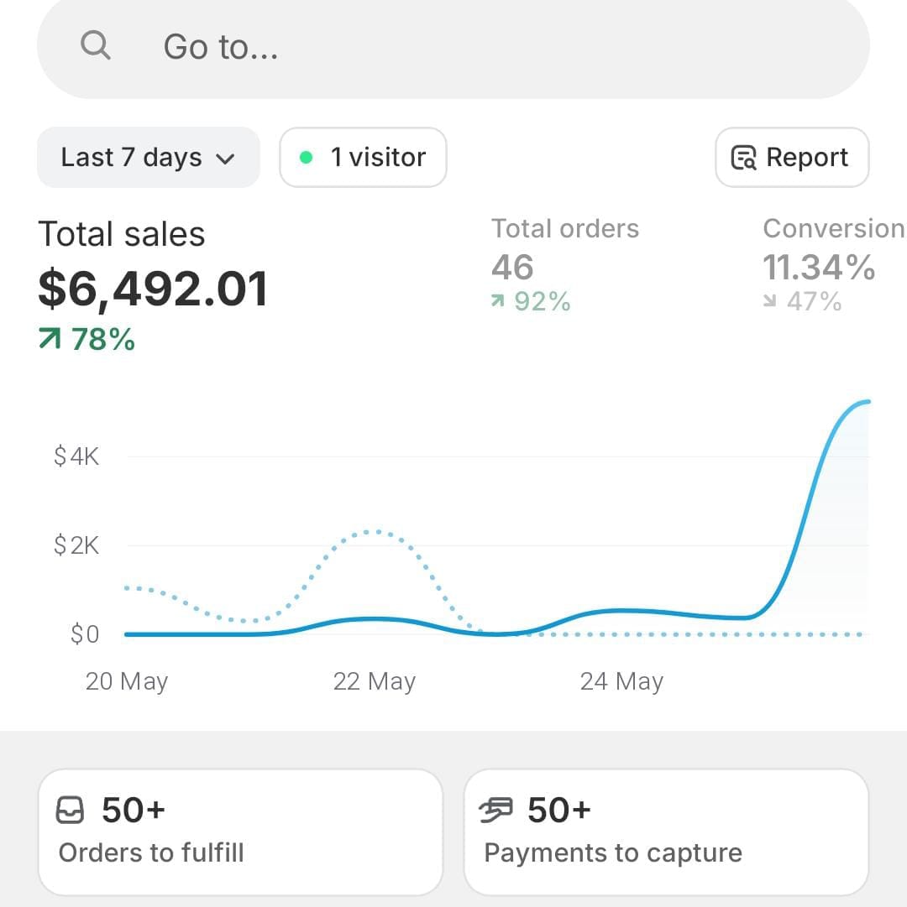Click the Orders to fulfill inbox icon
Image resolution: width=907 pixels, height=907 pixels.
(x=71, y=811)
